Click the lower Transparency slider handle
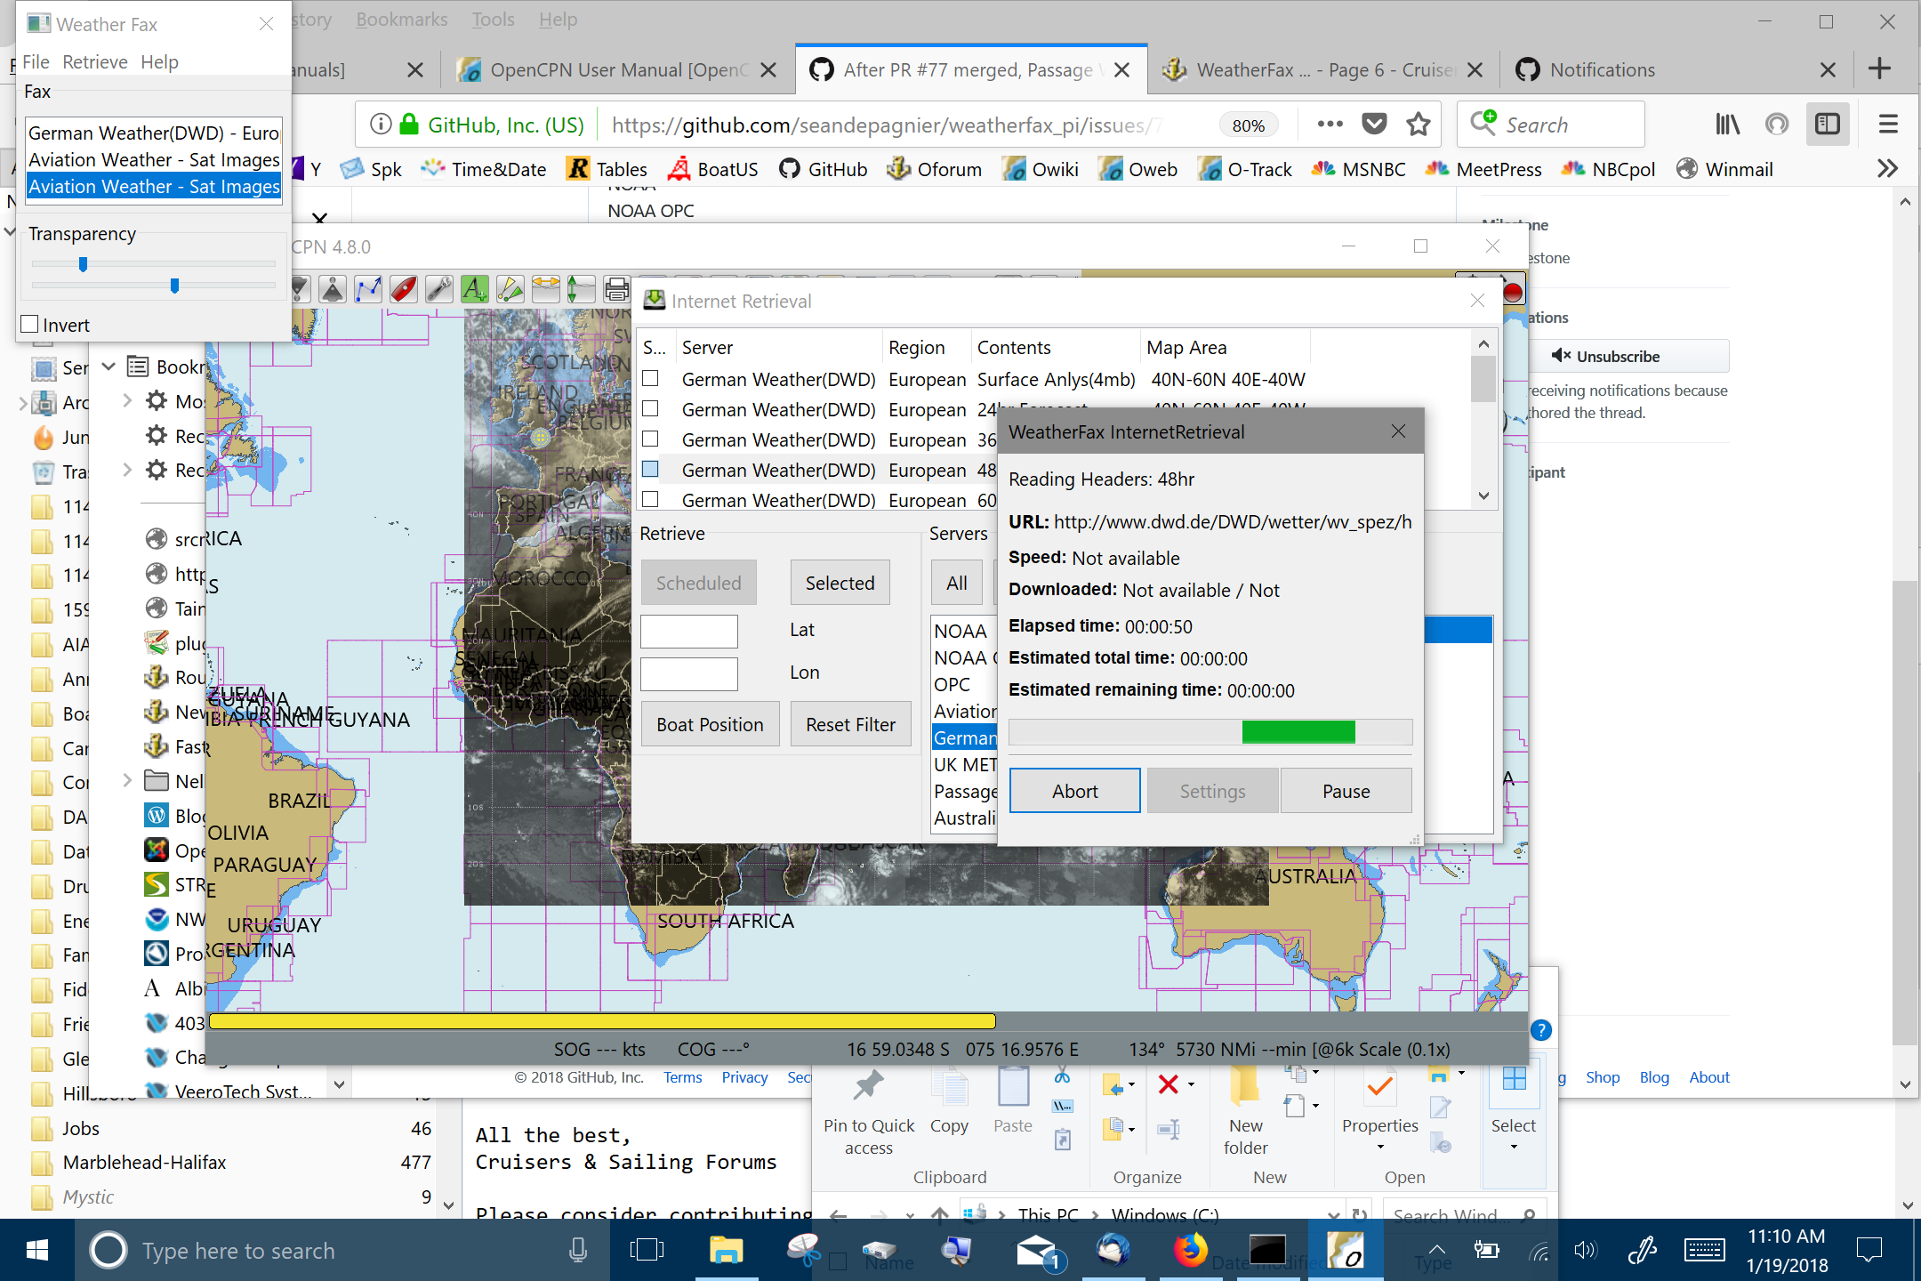Screen dimensions: 1921x1281 click(174, 286)
